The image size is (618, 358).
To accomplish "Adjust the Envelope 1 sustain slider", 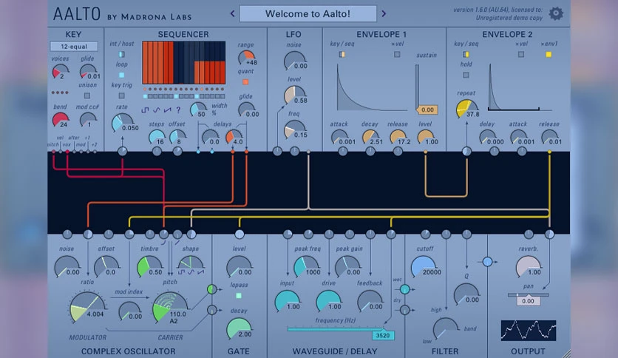I will coord(418,87).
